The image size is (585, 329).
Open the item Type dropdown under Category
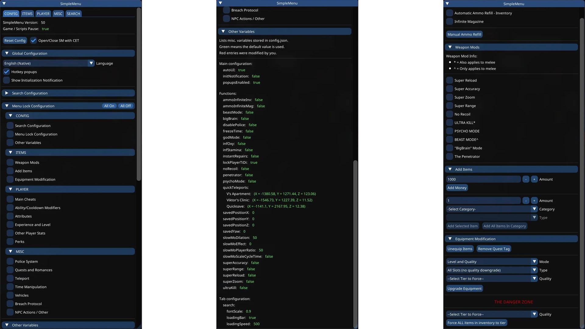[492, 218]
